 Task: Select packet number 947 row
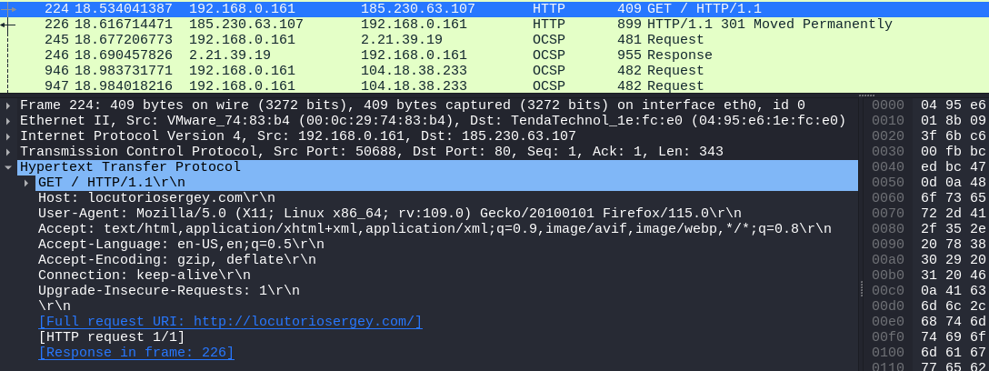click(494, 85)
